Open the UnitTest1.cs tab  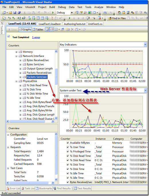pos(95,24)
